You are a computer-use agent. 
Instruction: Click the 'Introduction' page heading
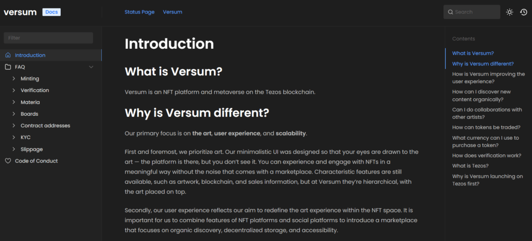[169, 44]
